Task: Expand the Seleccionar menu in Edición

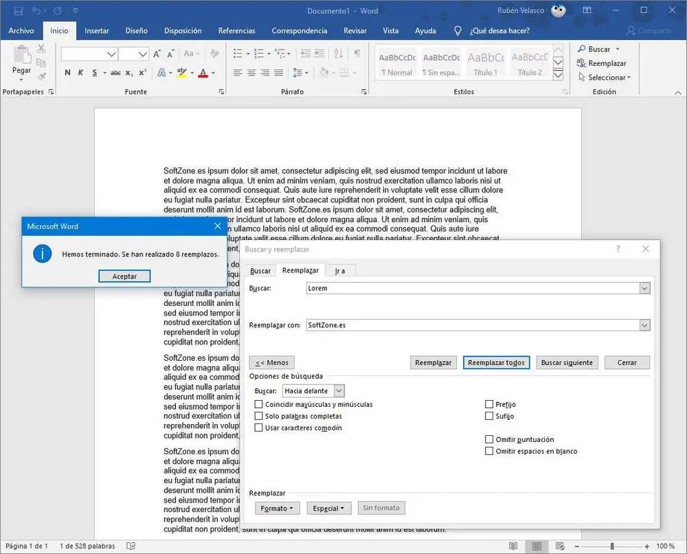Action: pos(605,77)
